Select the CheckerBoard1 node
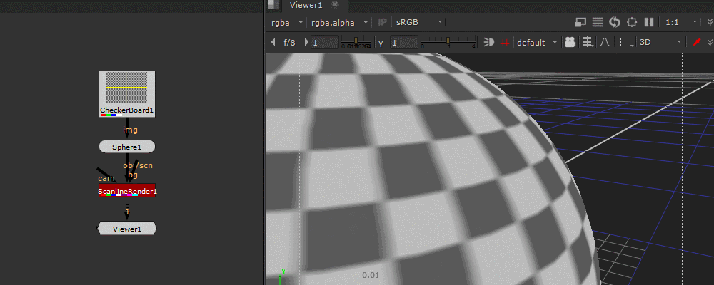 pyautogui.click(x=127, y=94)
